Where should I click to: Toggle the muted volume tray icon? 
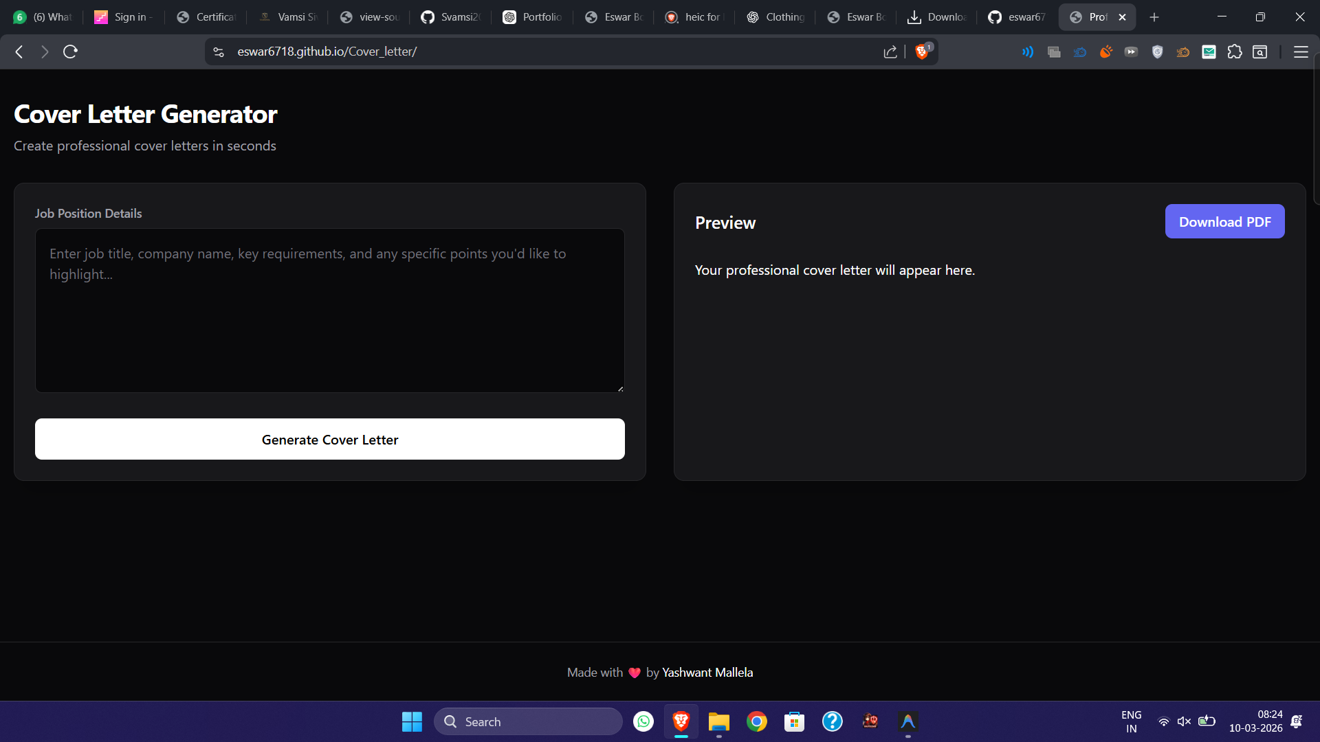click(x=1184, y=721)
